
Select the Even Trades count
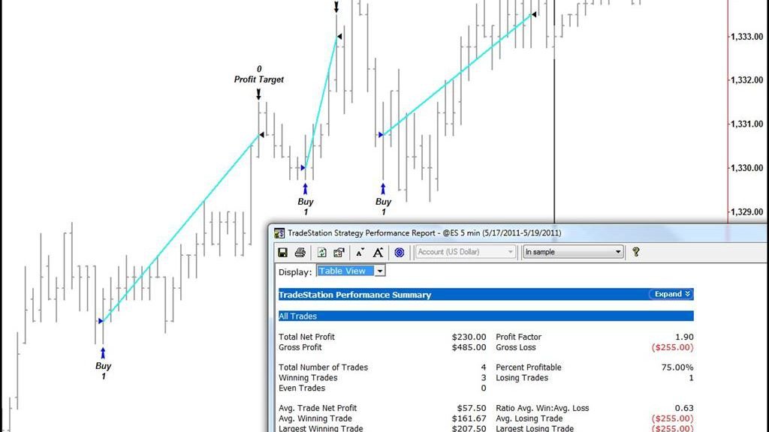(x=484, y=388)
